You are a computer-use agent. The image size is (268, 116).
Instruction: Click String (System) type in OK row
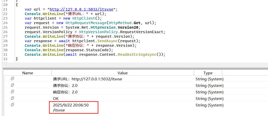coord(209,99)
